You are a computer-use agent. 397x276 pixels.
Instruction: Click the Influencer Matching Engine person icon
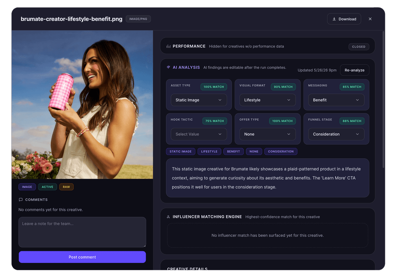[168, 216]
